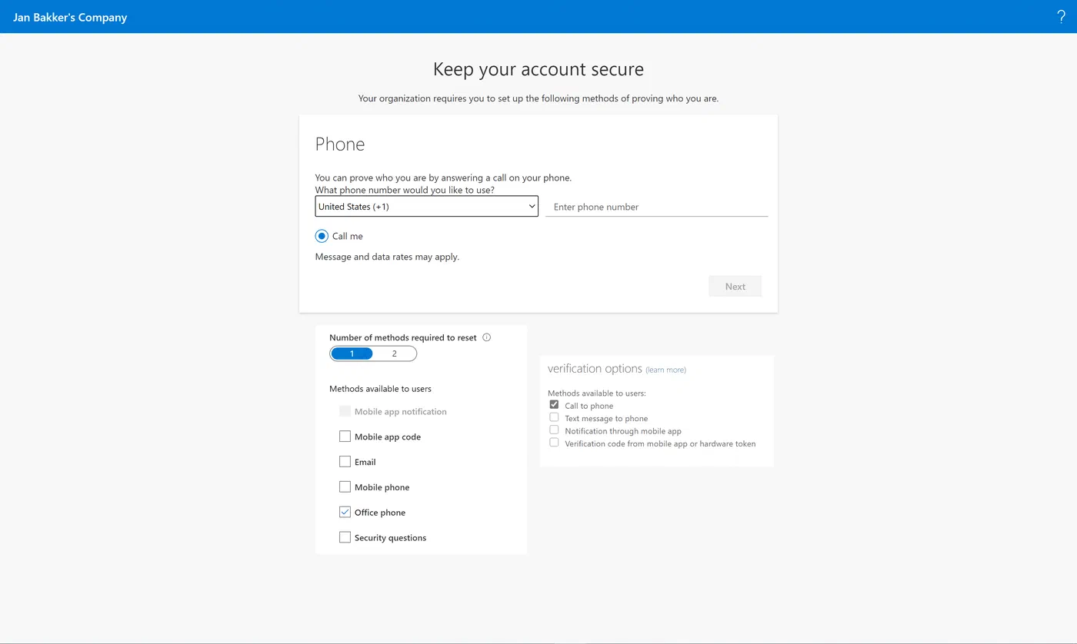
Task: Tick the Mobile app code checkbox
Action: point(345,437)
